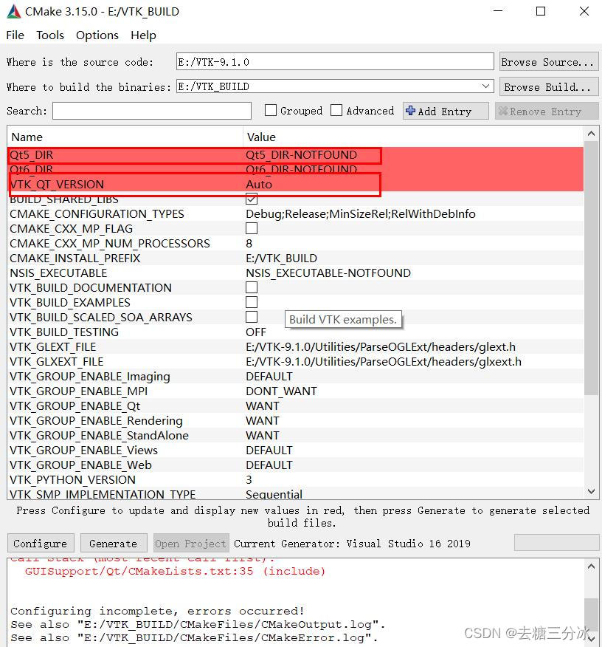This screenshot has width=602, height=647.
Task: Open the Options menu
Action: [97, 35]
